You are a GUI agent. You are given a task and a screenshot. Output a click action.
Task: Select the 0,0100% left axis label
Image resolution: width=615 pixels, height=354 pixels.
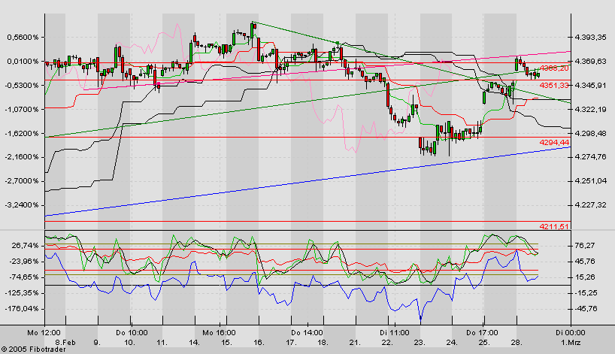23,62
